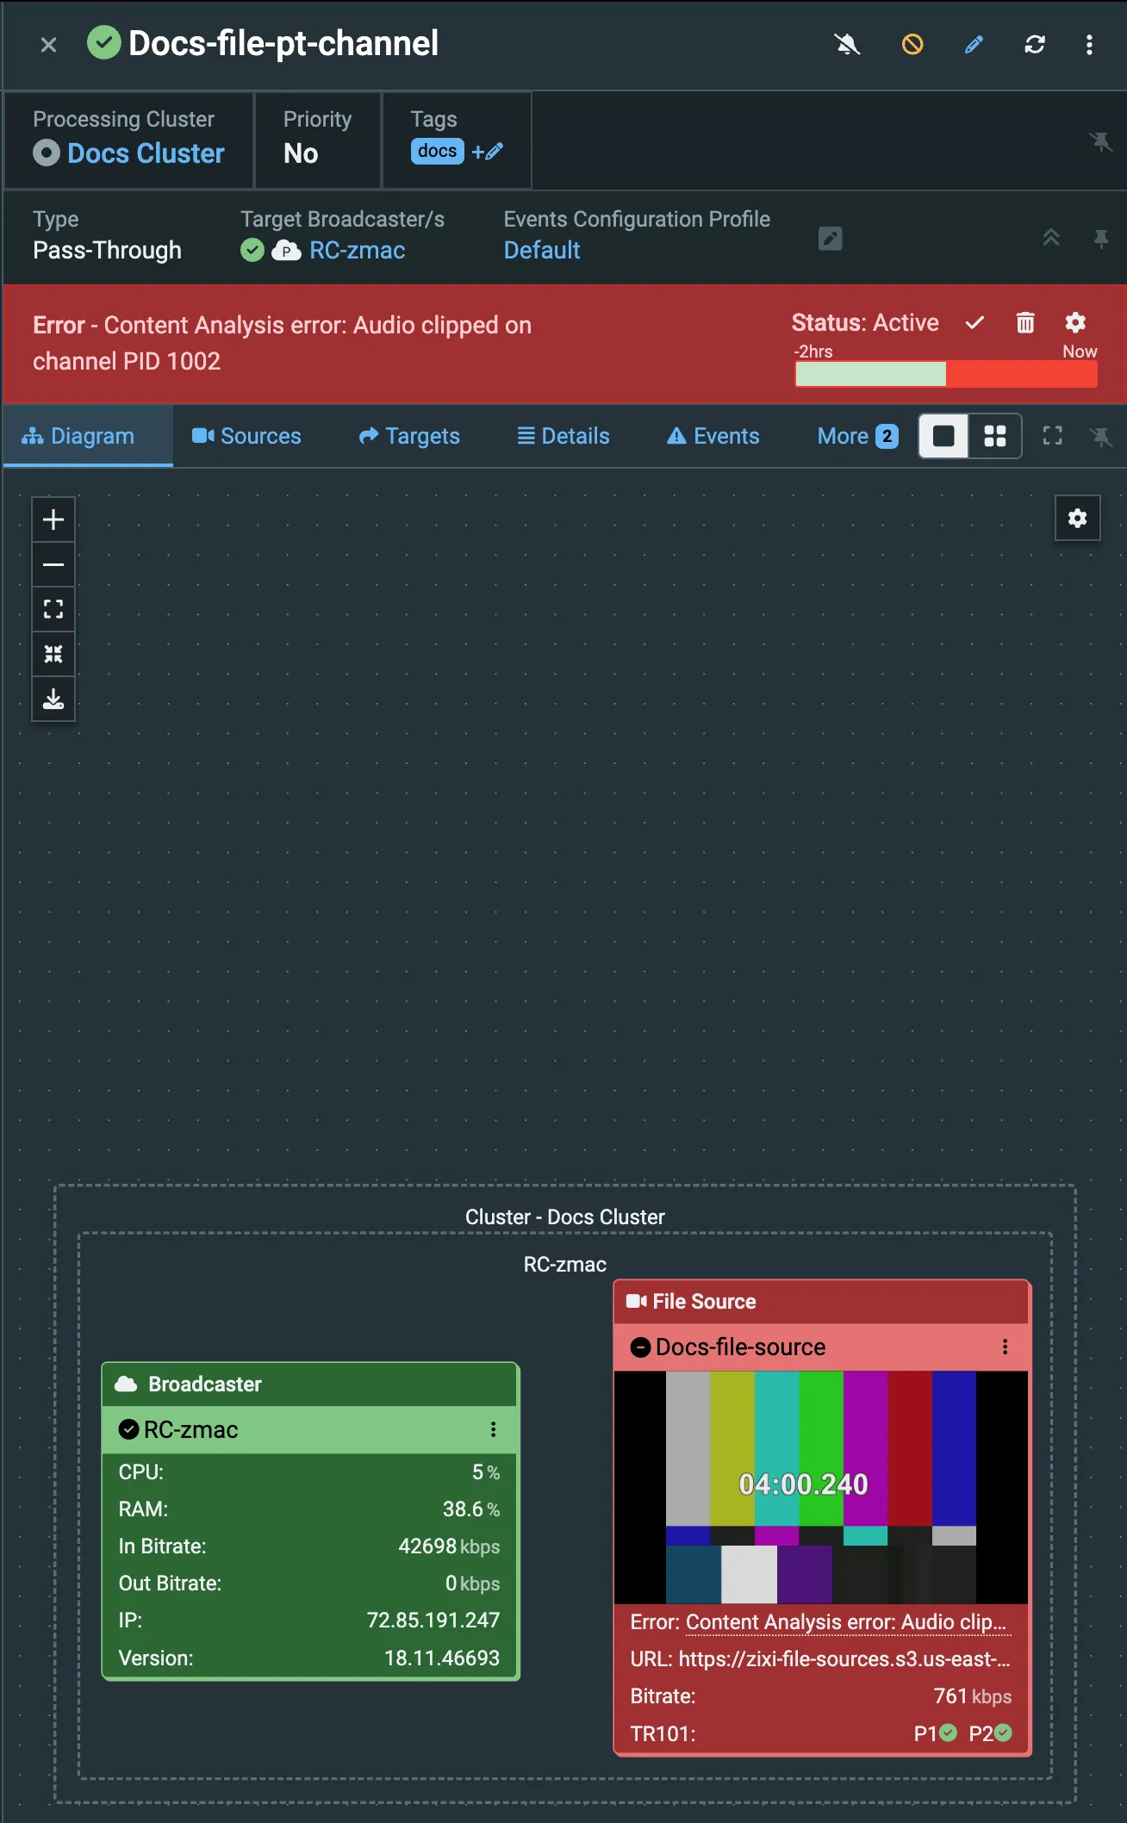Open diagram settings gear
1127x1823 pixels.
click(x=1077, y=518)
